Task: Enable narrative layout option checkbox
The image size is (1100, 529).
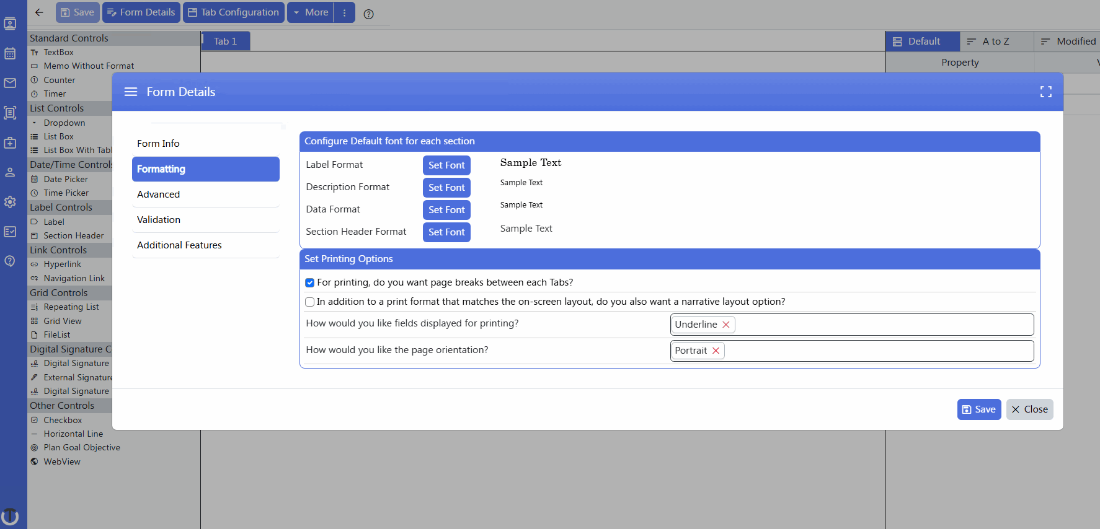Action: 310,302
